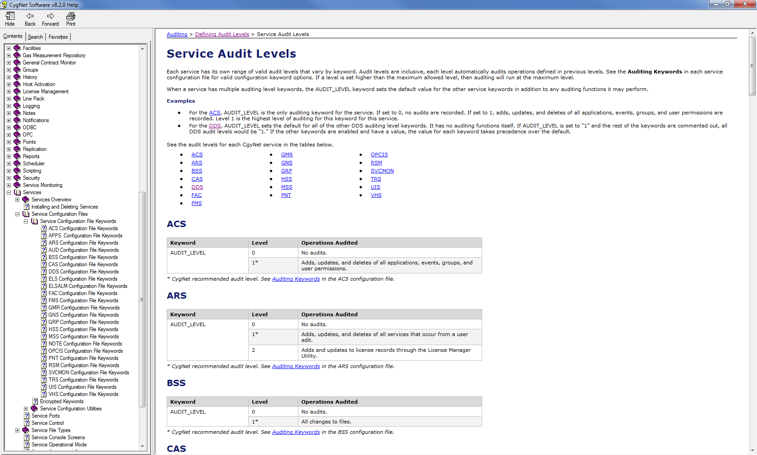Click the Service File Types book icon
The image size is (757, 455).
coord(26,430)
